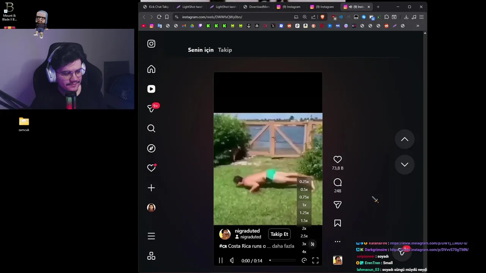Image resolution: width=486 pixels, height=273 pixels.
Task: Open Reels from the Instagram sidebar
Action: click(151, 89)
